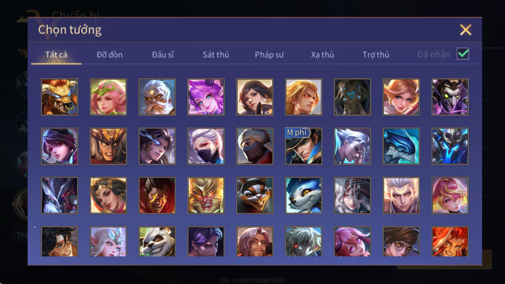Switch to the Đỡ đòn tab
Screen dimensions: 505x284
[x=110, y=55]
